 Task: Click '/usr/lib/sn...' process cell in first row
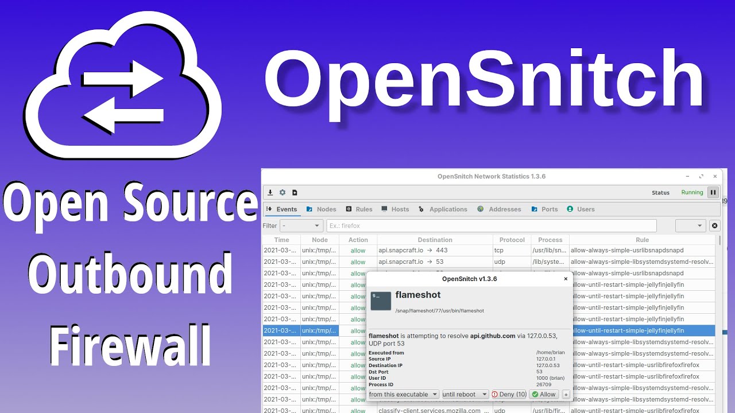(x=550, y=250)
